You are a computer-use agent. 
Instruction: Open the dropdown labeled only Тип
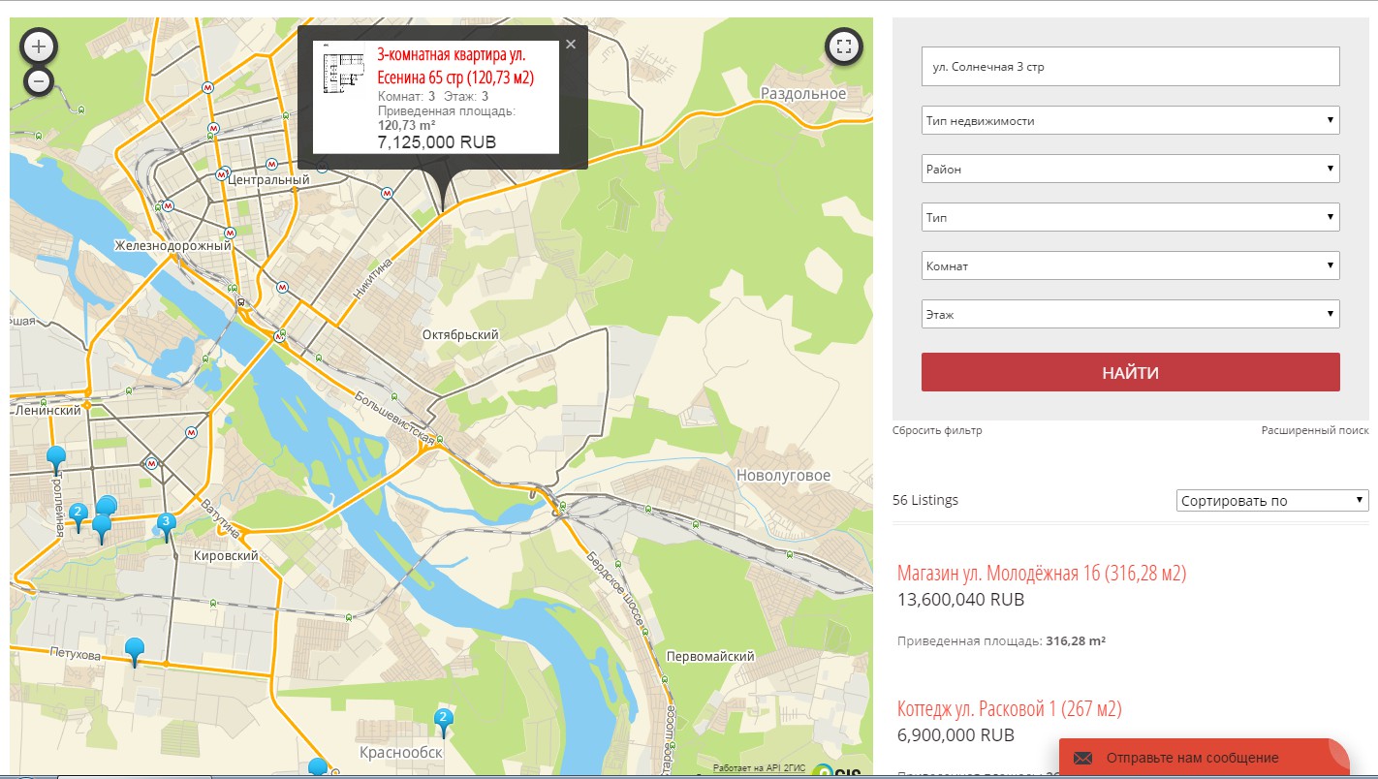coord(1131,217)
